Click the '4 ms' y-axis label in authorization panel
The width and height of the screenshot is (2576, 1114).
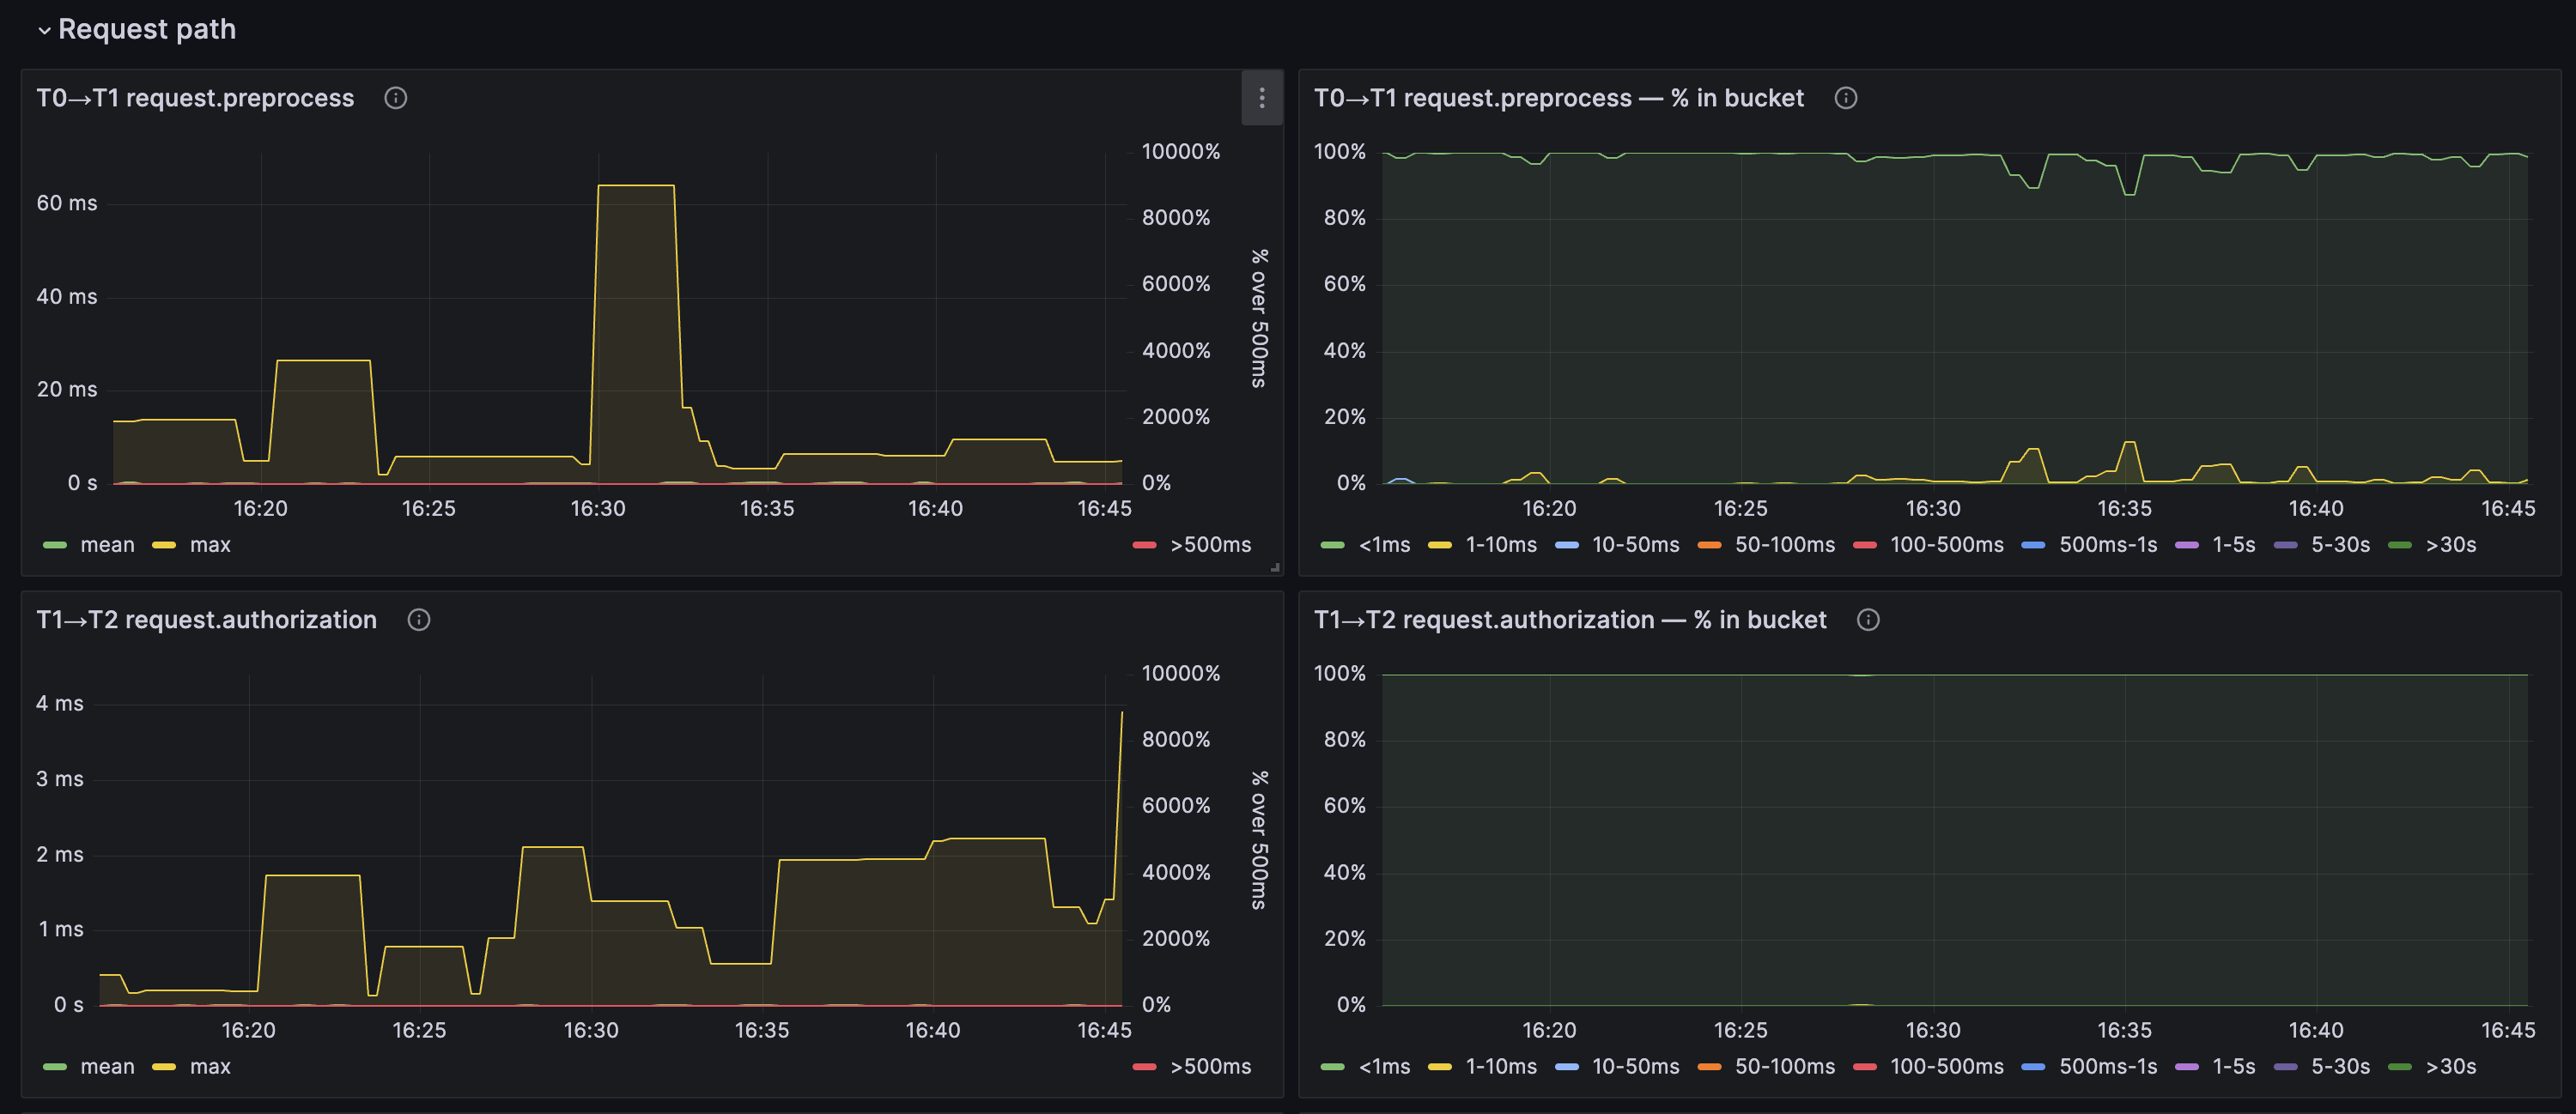pyautogui.click(x=60, y=704)
